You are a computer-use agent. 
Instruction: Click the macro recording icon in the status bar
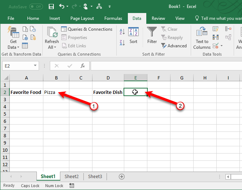pos(72,186)
